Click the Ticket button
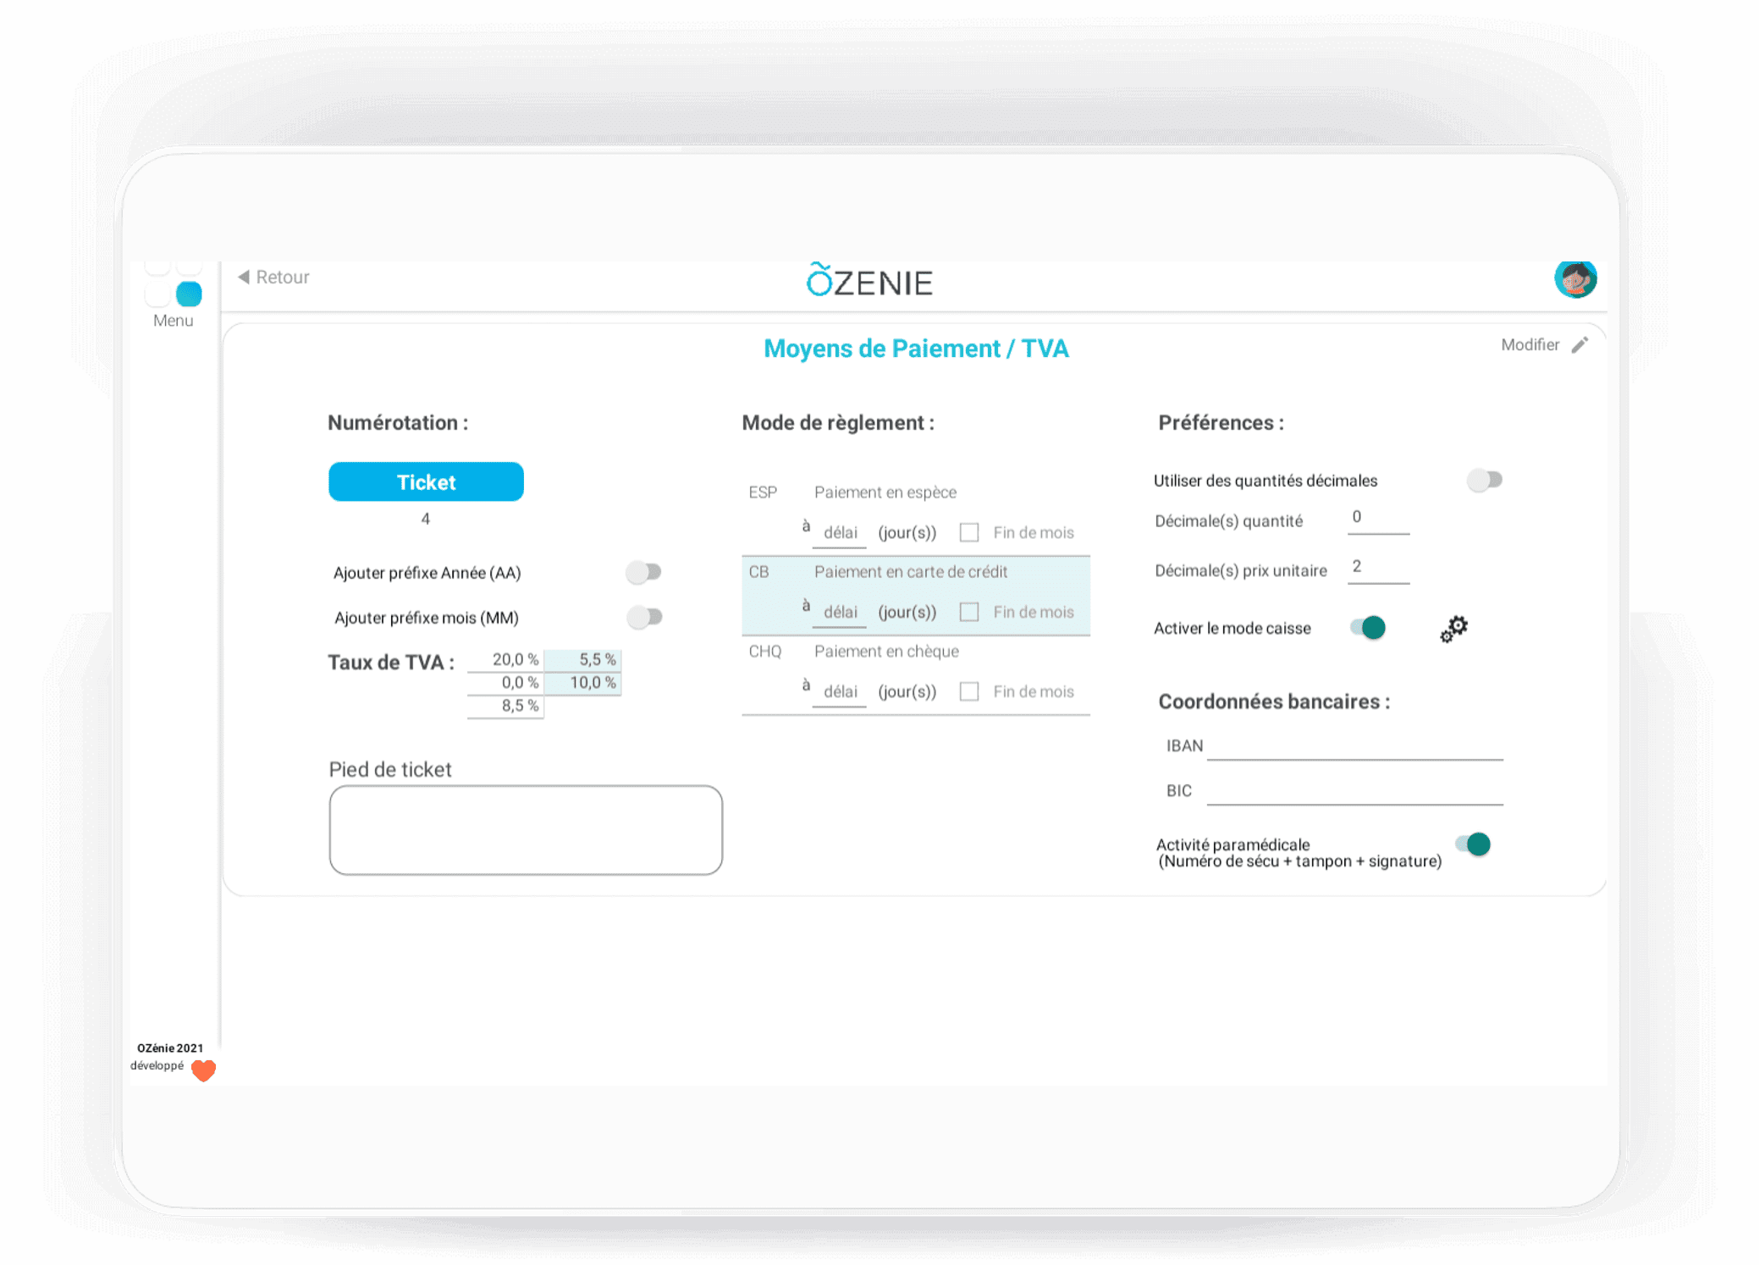Image resolution: width=1759 pixels, height=1265 pixels. 426,481
